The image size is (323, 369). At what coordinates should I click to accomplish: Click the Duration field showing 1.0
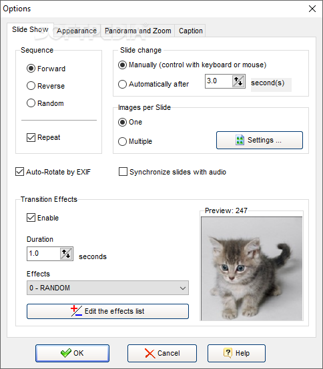43,254
